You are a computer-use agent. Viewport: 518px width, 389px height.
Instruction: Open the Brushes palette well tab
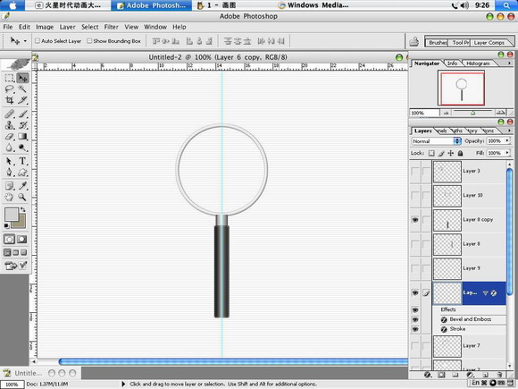[x=438, y=43]
